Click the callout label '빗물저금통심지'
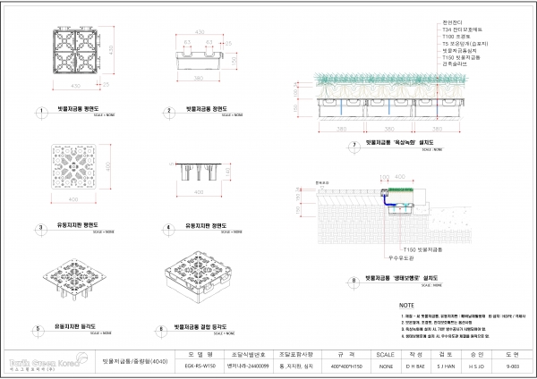The height and width of the screenshot is (379, 537). point(459,50)
